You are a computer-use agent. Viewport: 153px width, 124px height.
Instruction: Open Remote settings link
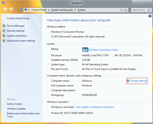coord(16,31)
